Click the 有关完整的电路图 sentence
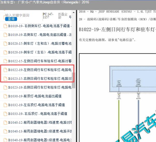156x142 pixels. click(x=107, y=40)
